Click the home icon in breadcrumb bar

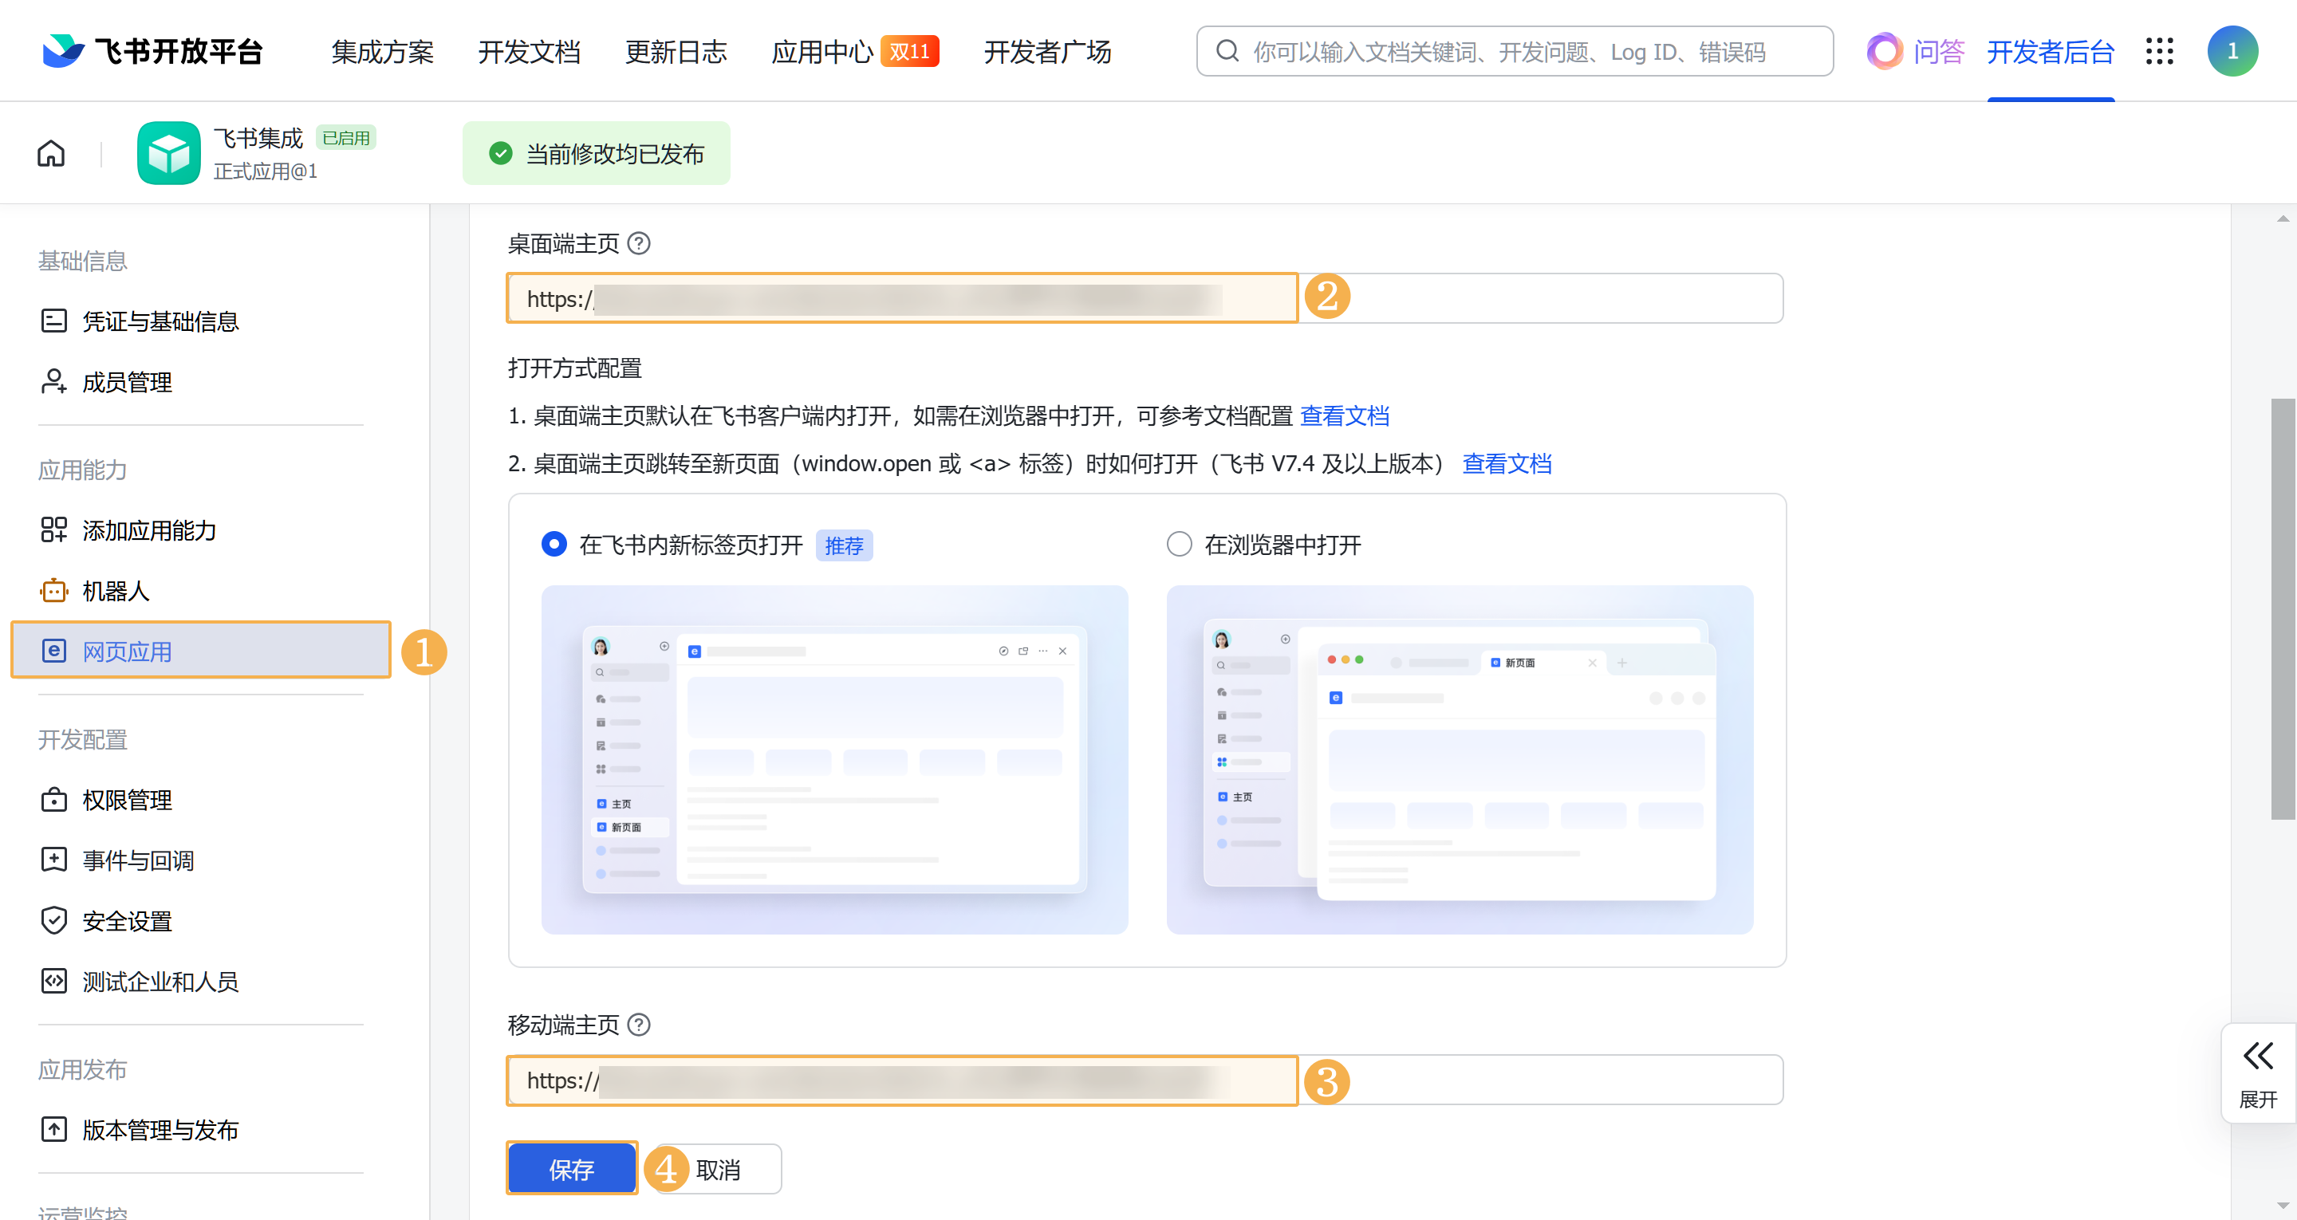click(51, 153)
